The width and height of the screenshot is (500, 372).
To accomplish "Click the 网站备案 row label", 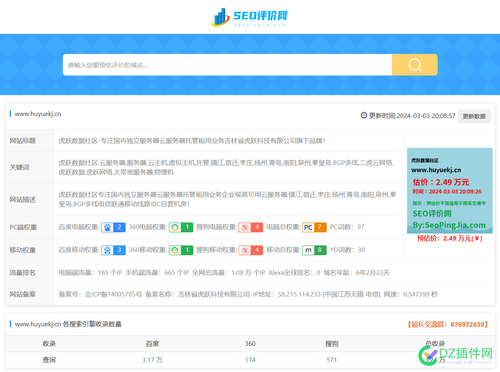I will [x=23, y=294].
